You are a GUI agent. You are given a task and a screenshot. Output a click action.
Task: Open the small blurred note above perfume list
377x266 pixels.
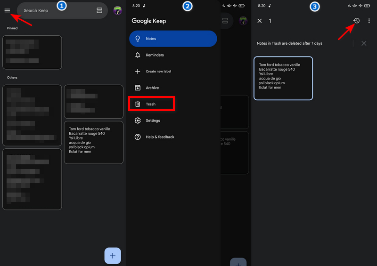click(93, 102)
